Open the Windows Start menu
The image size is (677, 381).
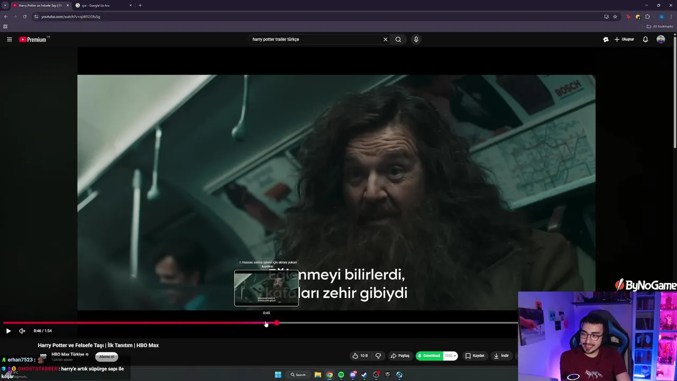(278, 375)
